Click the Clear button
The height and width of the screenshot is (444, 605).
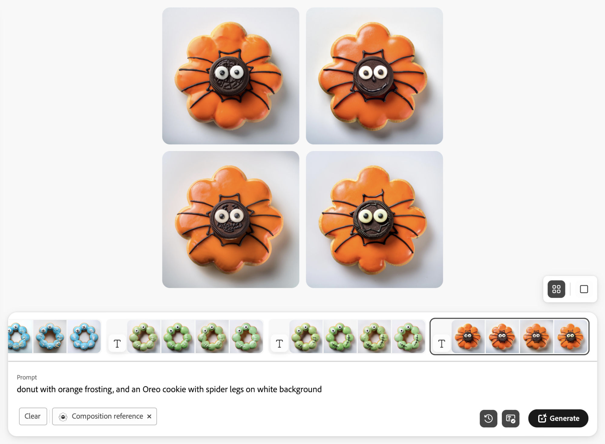[x=33, y=416]
